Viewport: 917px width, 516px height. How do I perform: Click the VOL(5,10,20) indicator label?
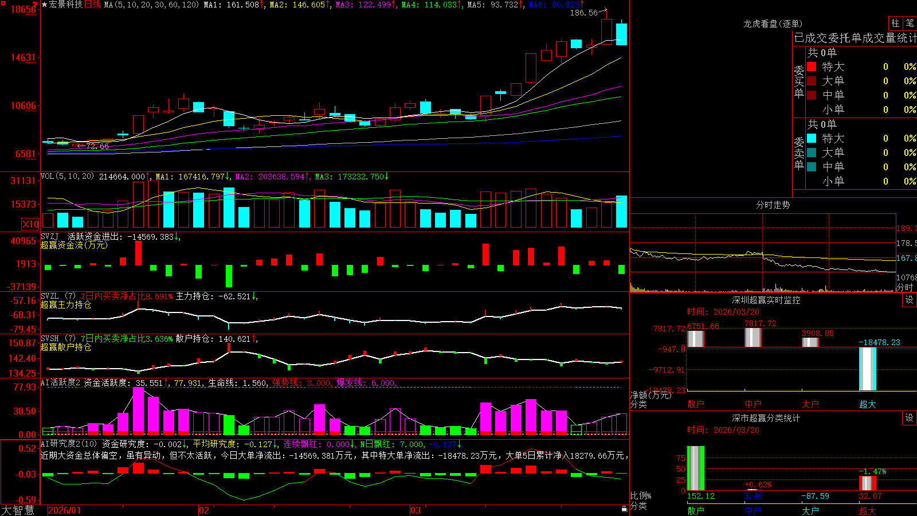tap(68, 177)
